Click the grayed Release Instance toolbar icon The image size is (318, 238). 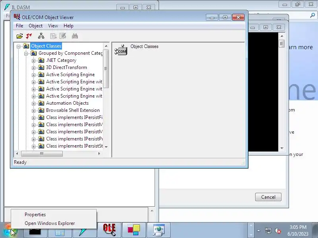tap(63, 36)
